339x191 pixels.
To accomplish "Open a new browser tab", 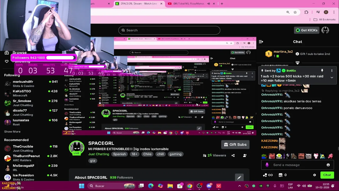I will click(222, 4).
